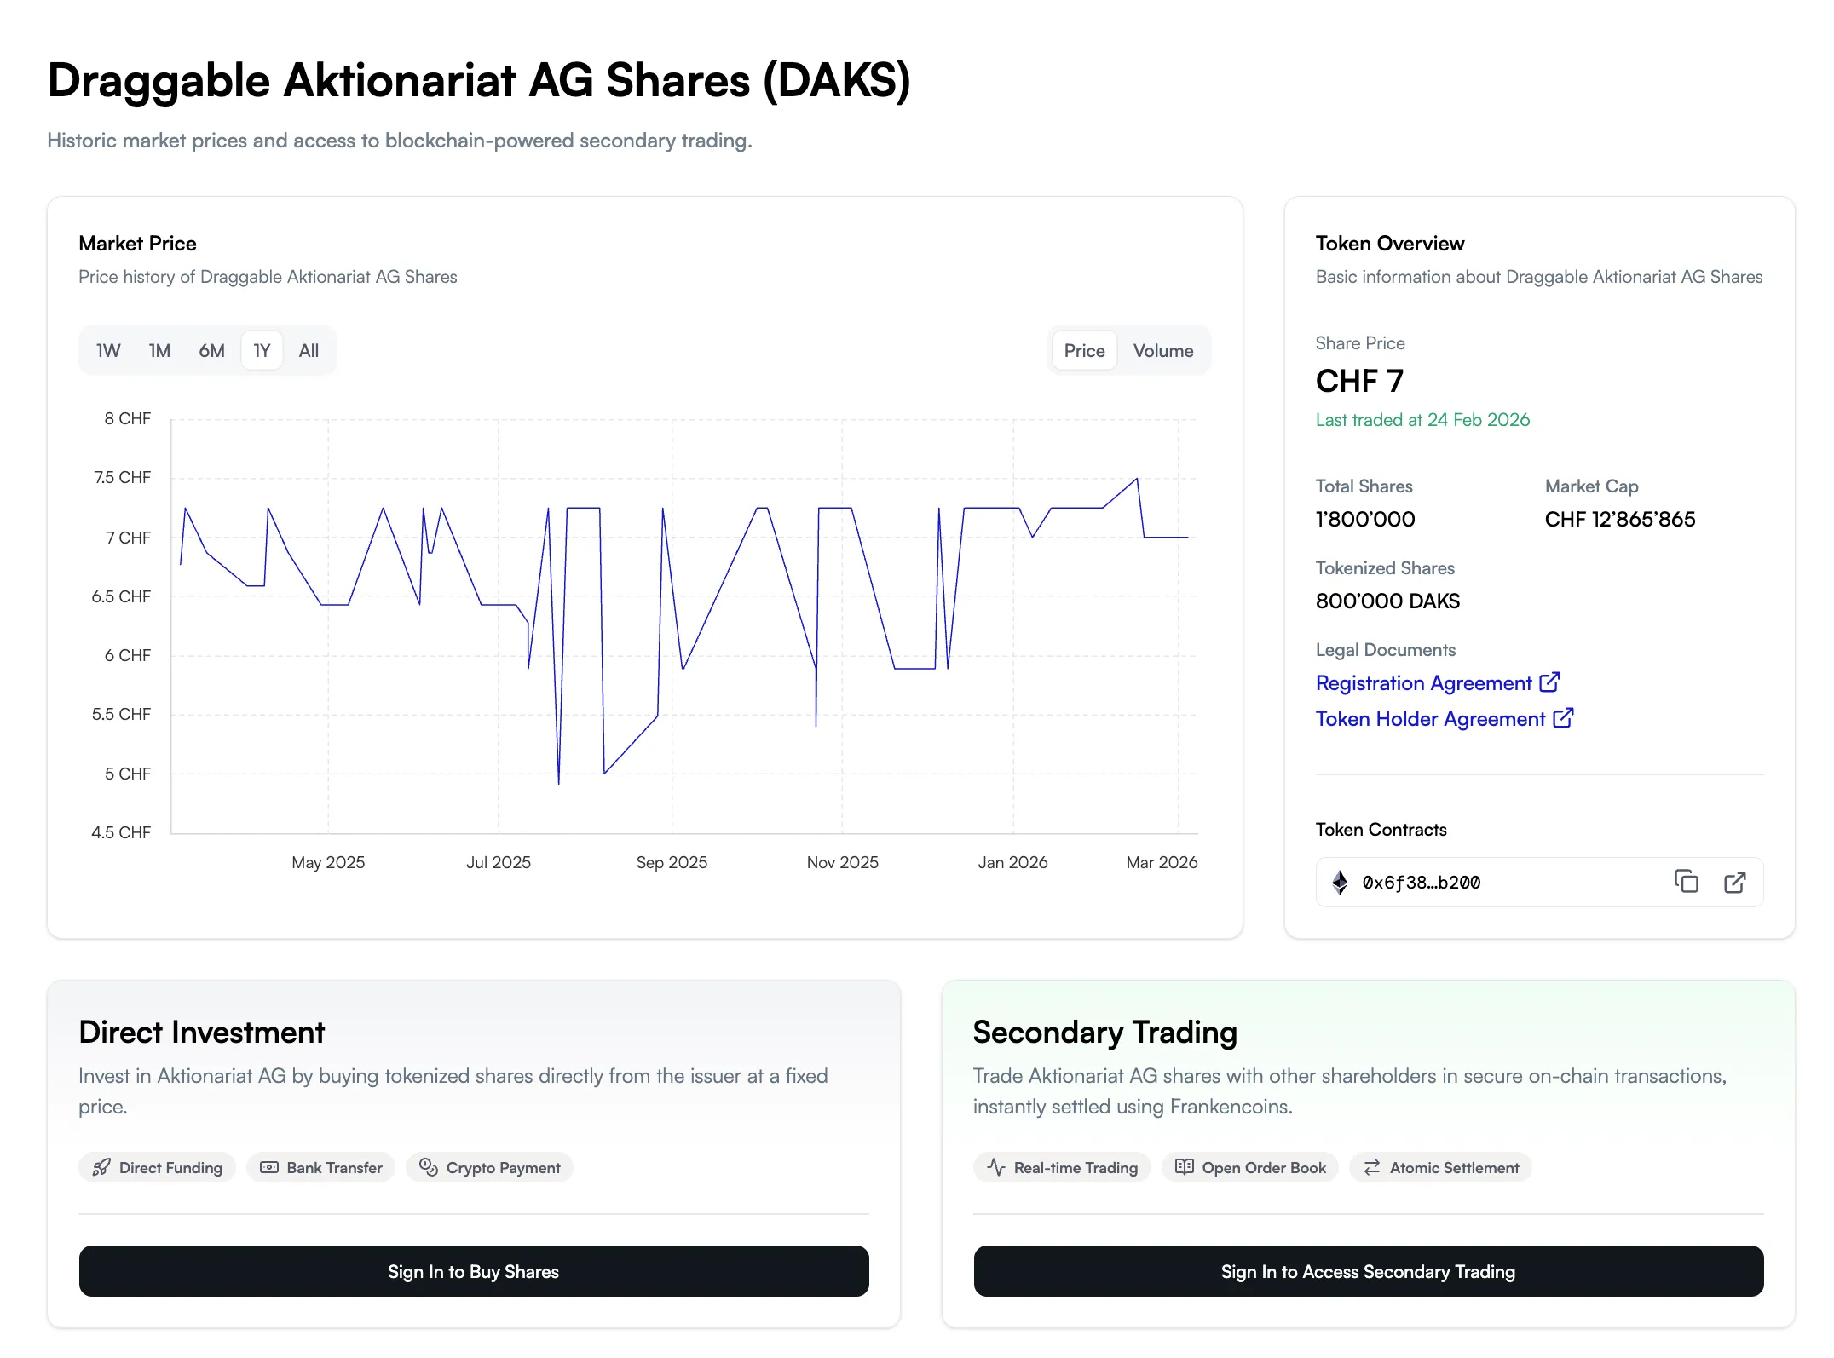
Task: Select the 1M time range
Action: coord(159,350)
